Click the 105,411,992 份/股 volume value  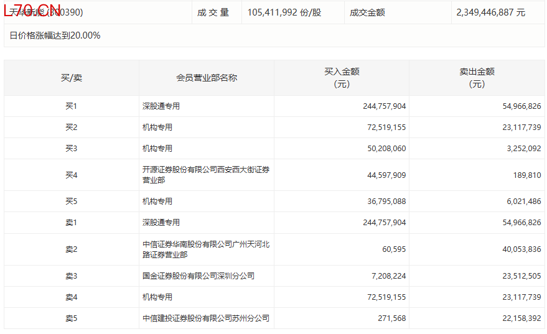point(284,12)
